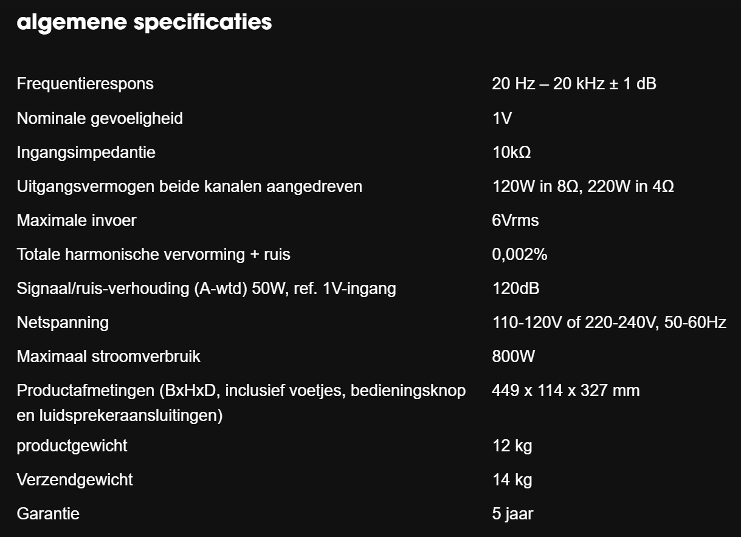Click the Ingangsimpedantie label
Image resolution: width=741 pixels, height=537 pixels.
(x=86, y=152)
